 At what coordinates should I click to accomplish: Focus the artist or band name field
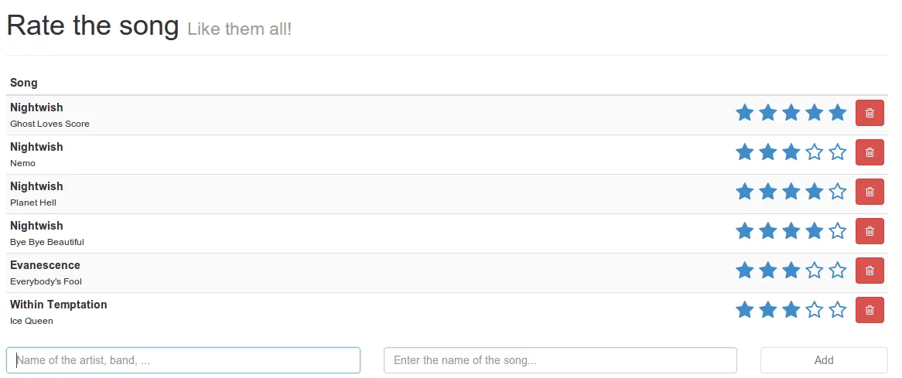pyautogui.click(x=183, y=360)
